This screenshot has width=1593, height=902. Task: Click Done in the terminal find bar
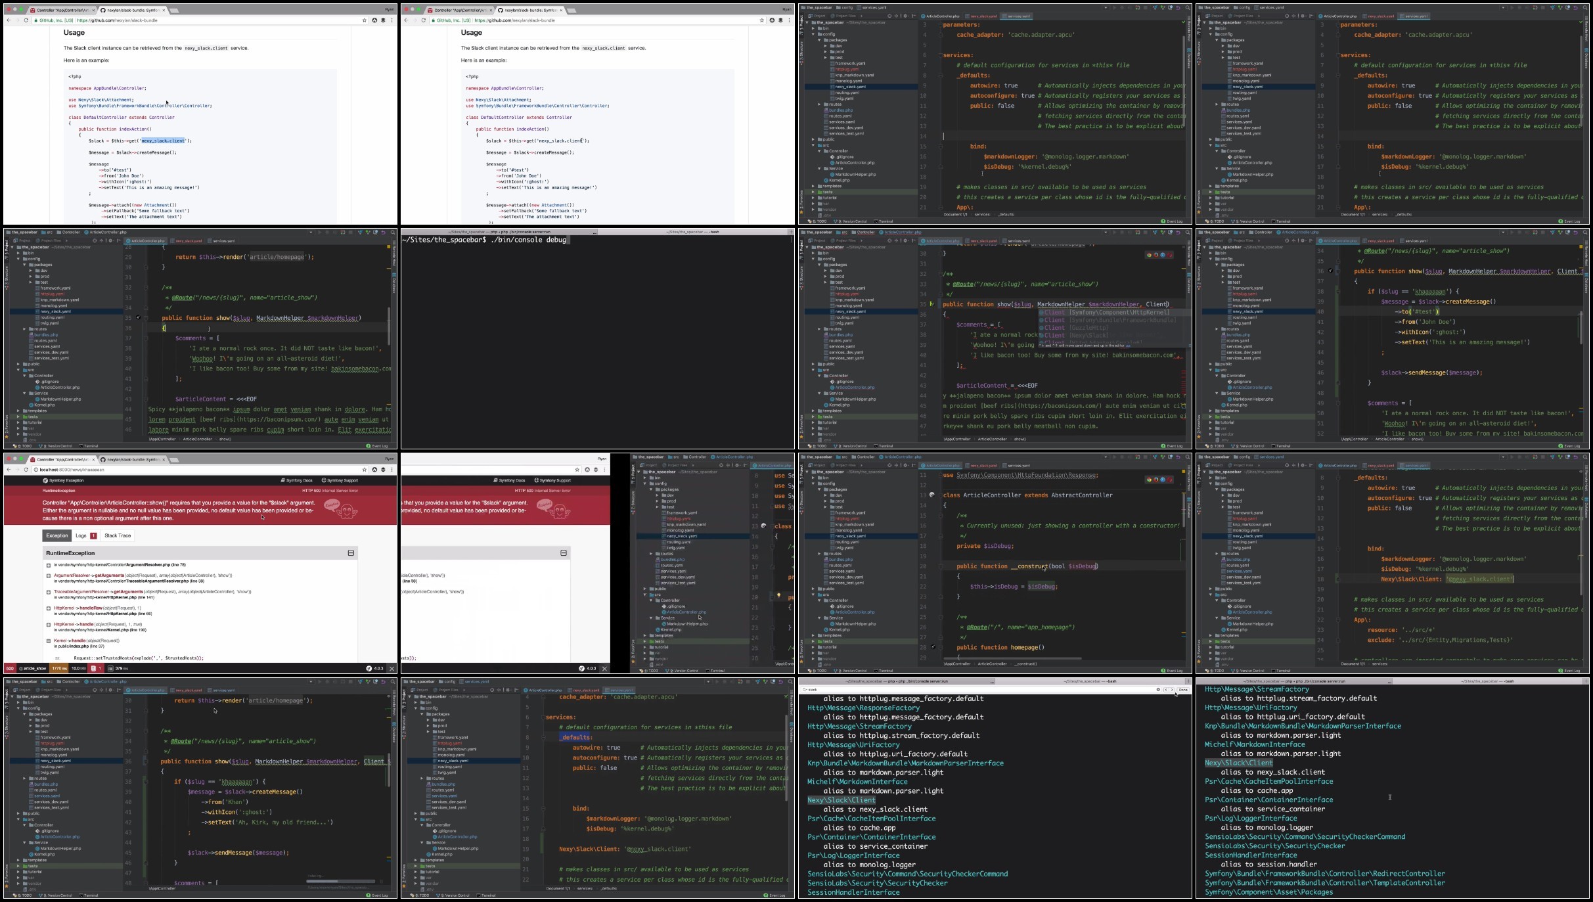point(1183,690)
